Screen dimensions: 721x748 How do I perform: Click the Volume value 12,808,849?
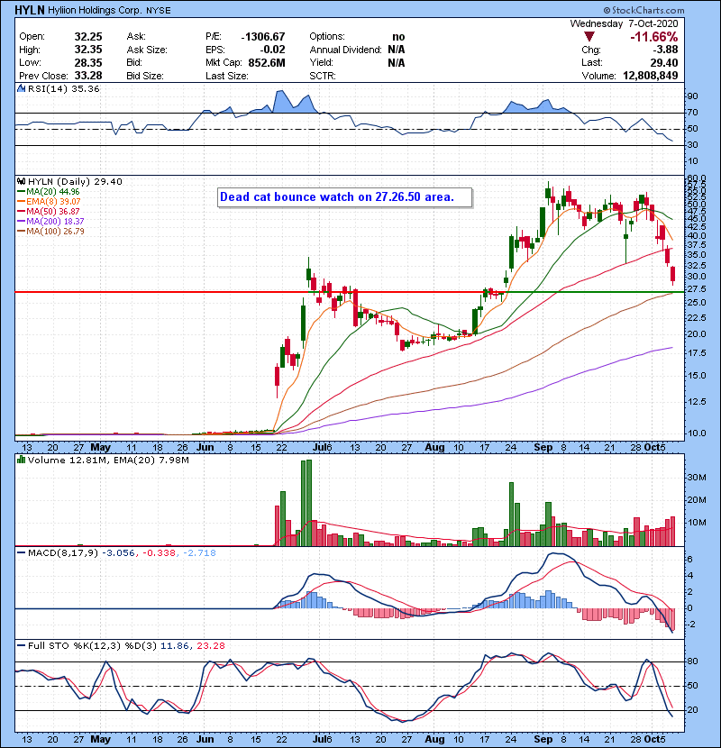pyautogui.click(x=651, y=76)
